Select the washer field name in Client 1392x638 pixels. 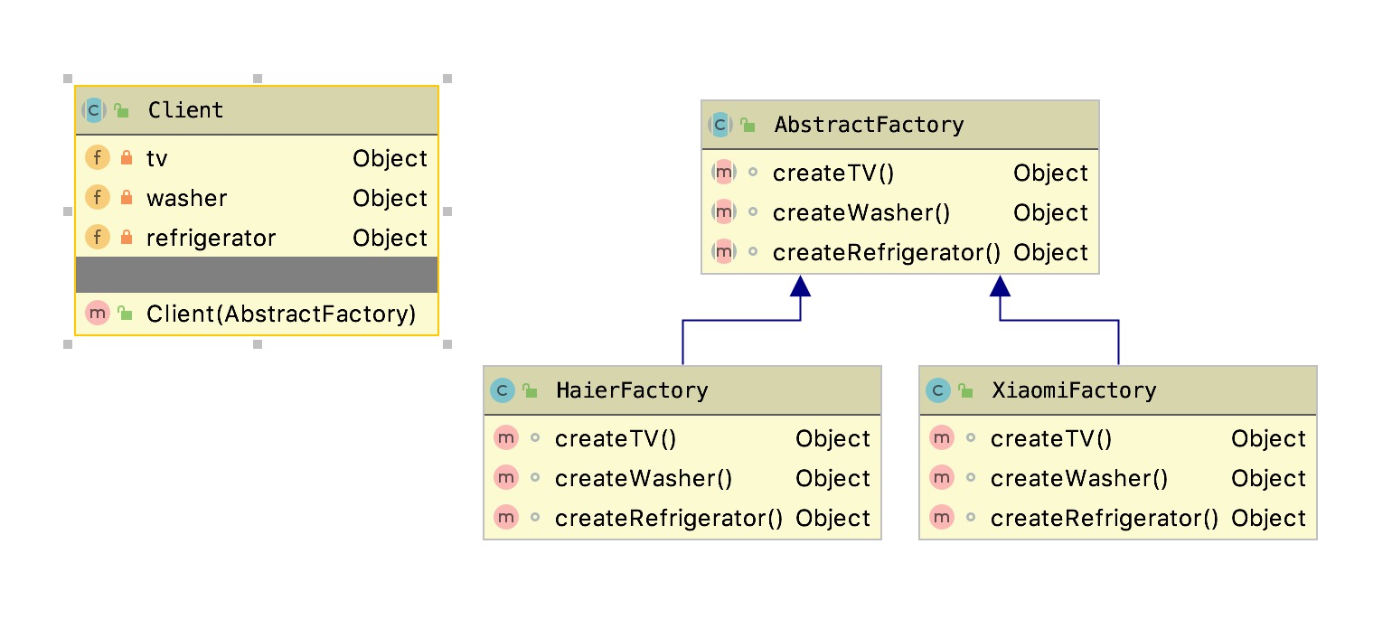click(x=187, y=198)
